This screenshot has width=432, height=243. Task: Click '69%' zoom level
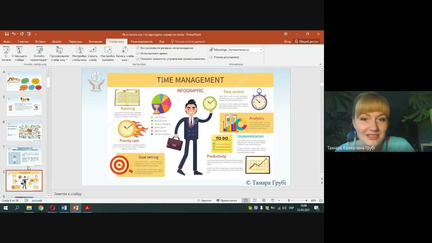[313, 200]
